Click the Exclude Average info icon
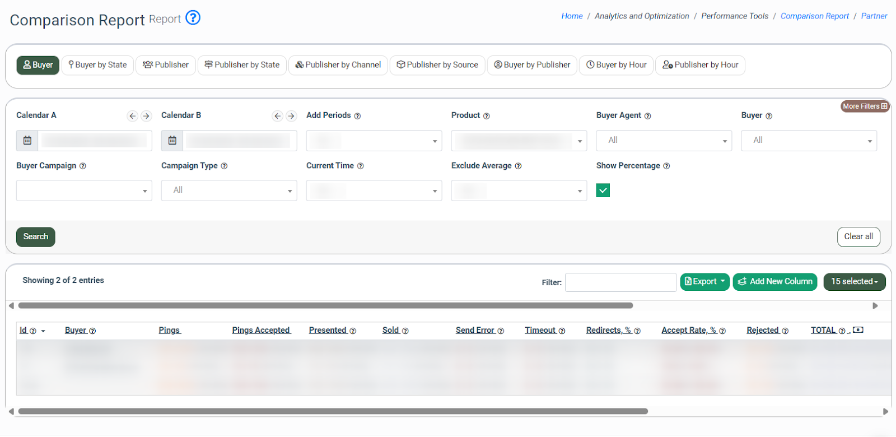 pos(518,166)
